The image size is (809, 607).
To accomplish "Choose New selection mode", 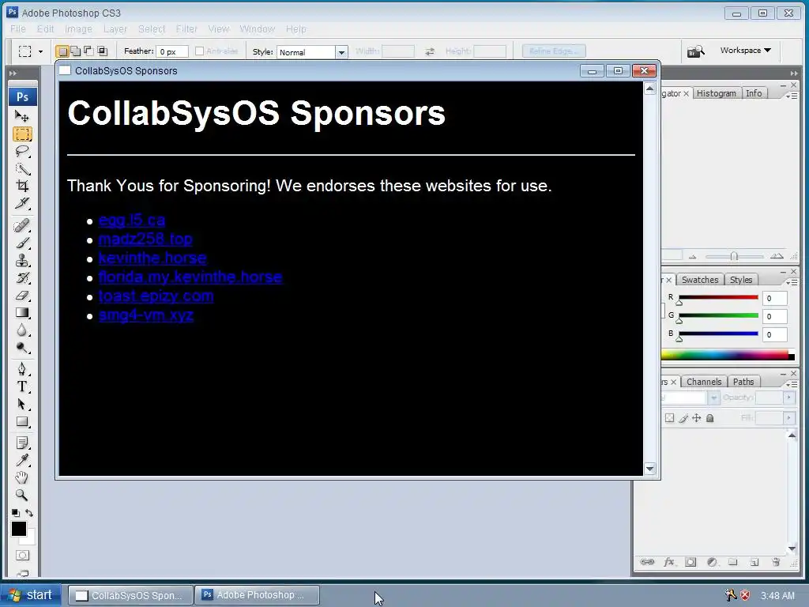I will pyautogui.click(x=62, y=51).
